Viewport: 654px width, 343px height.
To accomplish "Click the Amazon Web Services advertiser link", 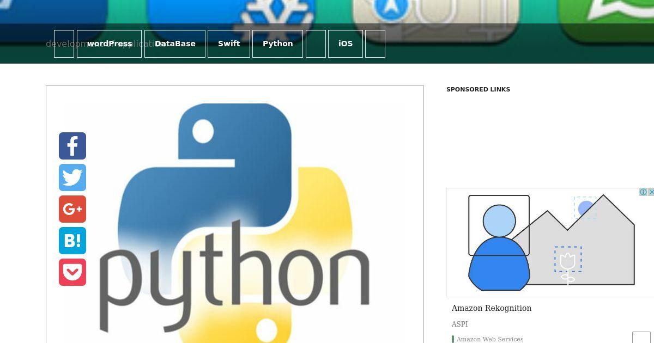I will click(x=490, y=339).
